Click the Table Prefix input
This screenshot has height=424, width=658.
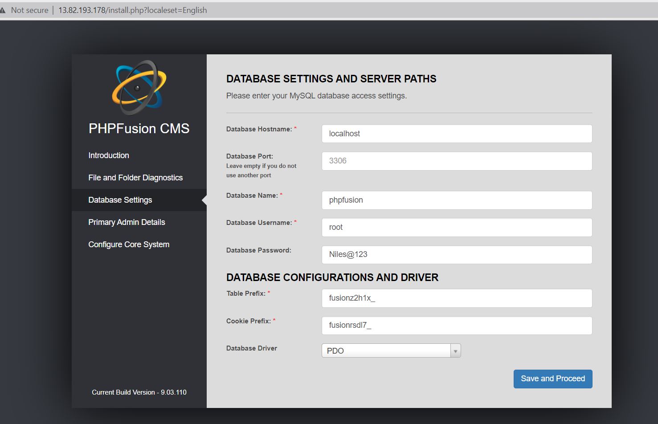click(x=457, y=298)
